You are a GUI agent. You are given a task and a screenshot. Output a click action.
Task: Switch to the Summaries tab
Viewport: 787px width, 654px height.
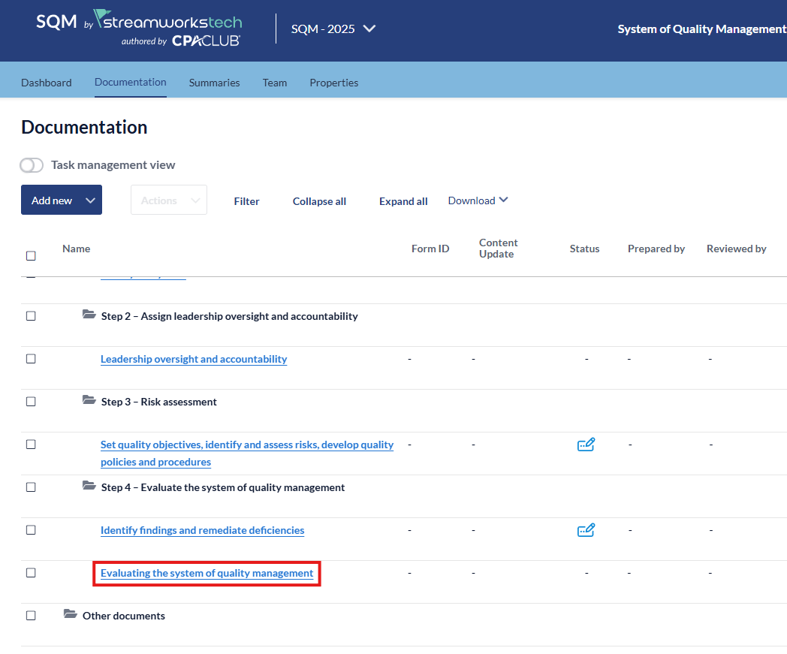(x=214, y=83)
